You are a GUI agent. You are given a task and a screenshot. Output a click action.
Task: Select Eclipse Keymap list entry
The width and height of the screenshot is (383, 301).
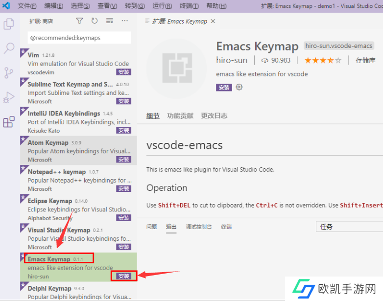click(x=78, y=208)
